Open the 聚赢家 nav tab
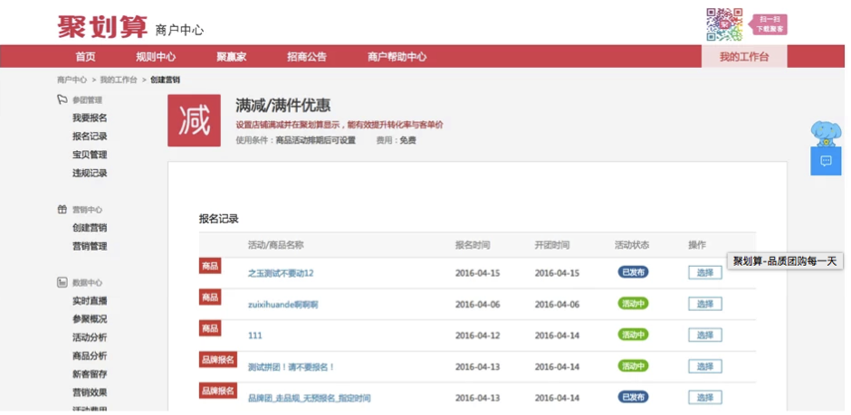This screenshot has width=851, height=415. tap(232, 57)
